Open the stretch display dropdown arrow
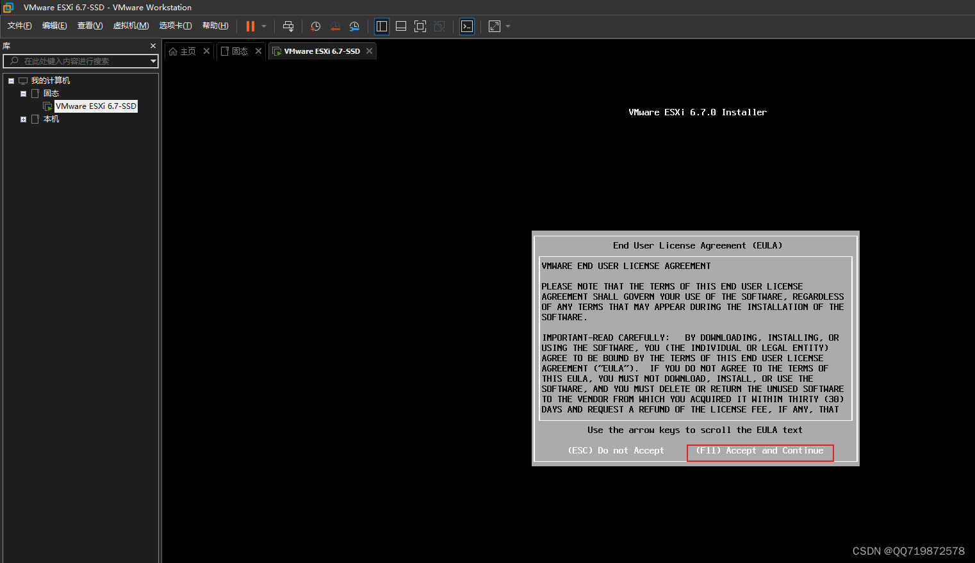 508,26
